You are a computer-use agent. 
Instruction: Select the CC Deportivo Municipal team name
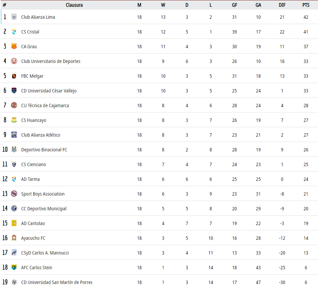click(44, 209)
